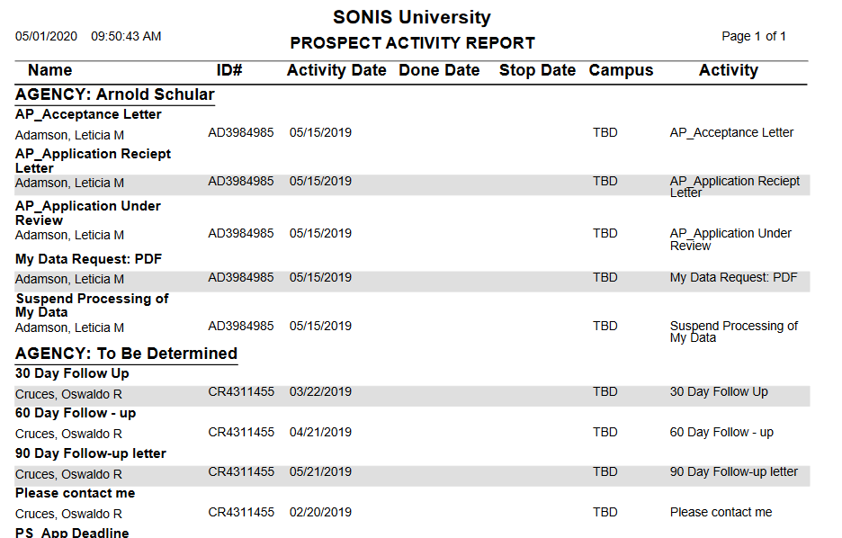
Task: Select the AGENCY: To Be Determined heading
Action: coord(126,354)
